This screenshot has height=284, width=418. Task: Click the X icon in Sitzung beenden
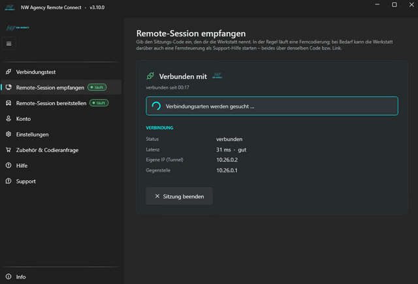click(157, 196)
